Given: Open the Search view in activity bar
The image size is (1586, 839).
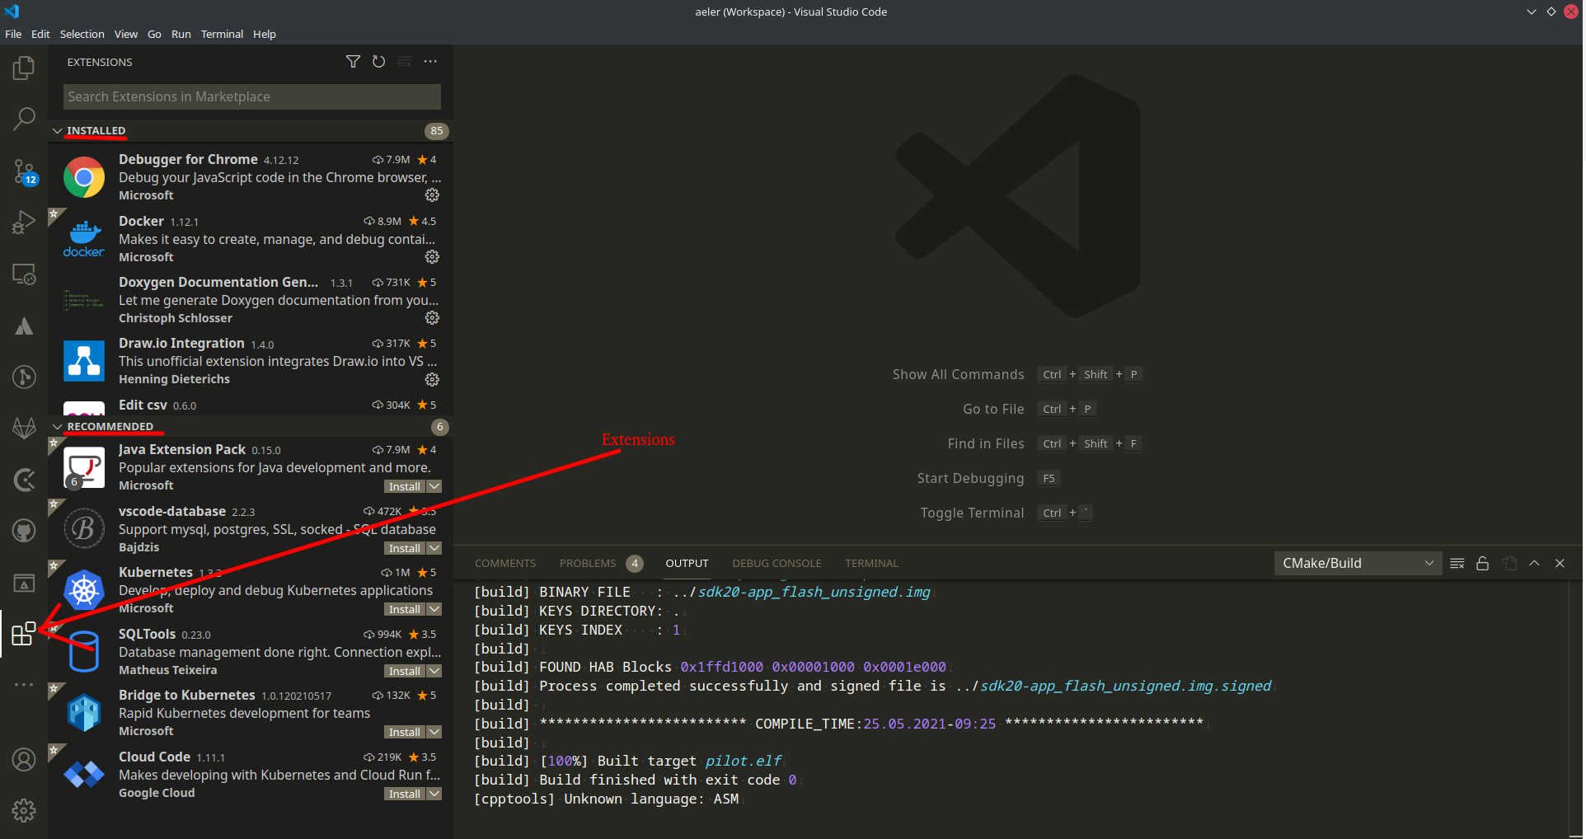Looking at the screenshot, I should coord(24,119).
